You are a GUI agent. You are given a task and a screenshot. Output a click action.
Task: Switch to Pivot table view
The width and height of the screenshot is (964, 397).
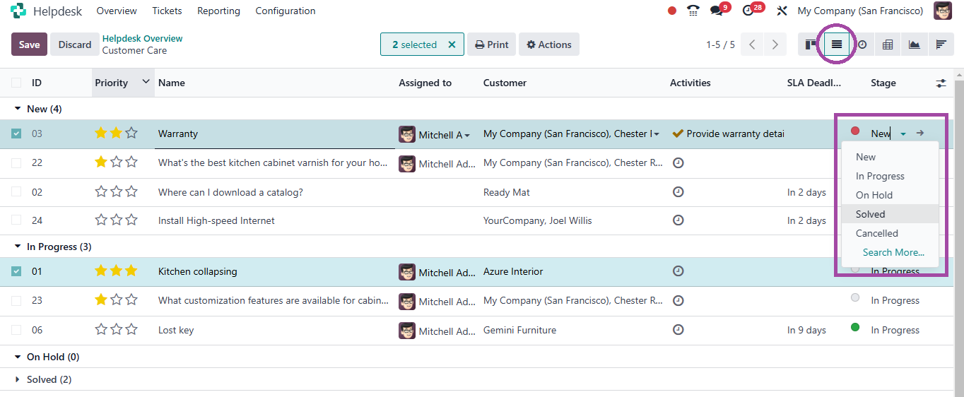[888, 45]
